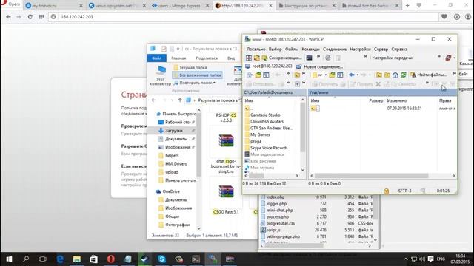Switch to Поделиться tab in Explorer ribbon

207,58
